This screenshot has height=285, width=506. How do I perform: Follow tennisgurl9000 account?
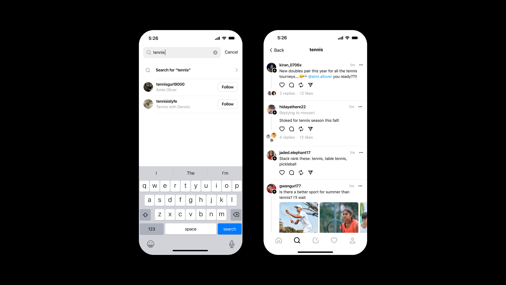pyautogui.click(x=228, y=87)
